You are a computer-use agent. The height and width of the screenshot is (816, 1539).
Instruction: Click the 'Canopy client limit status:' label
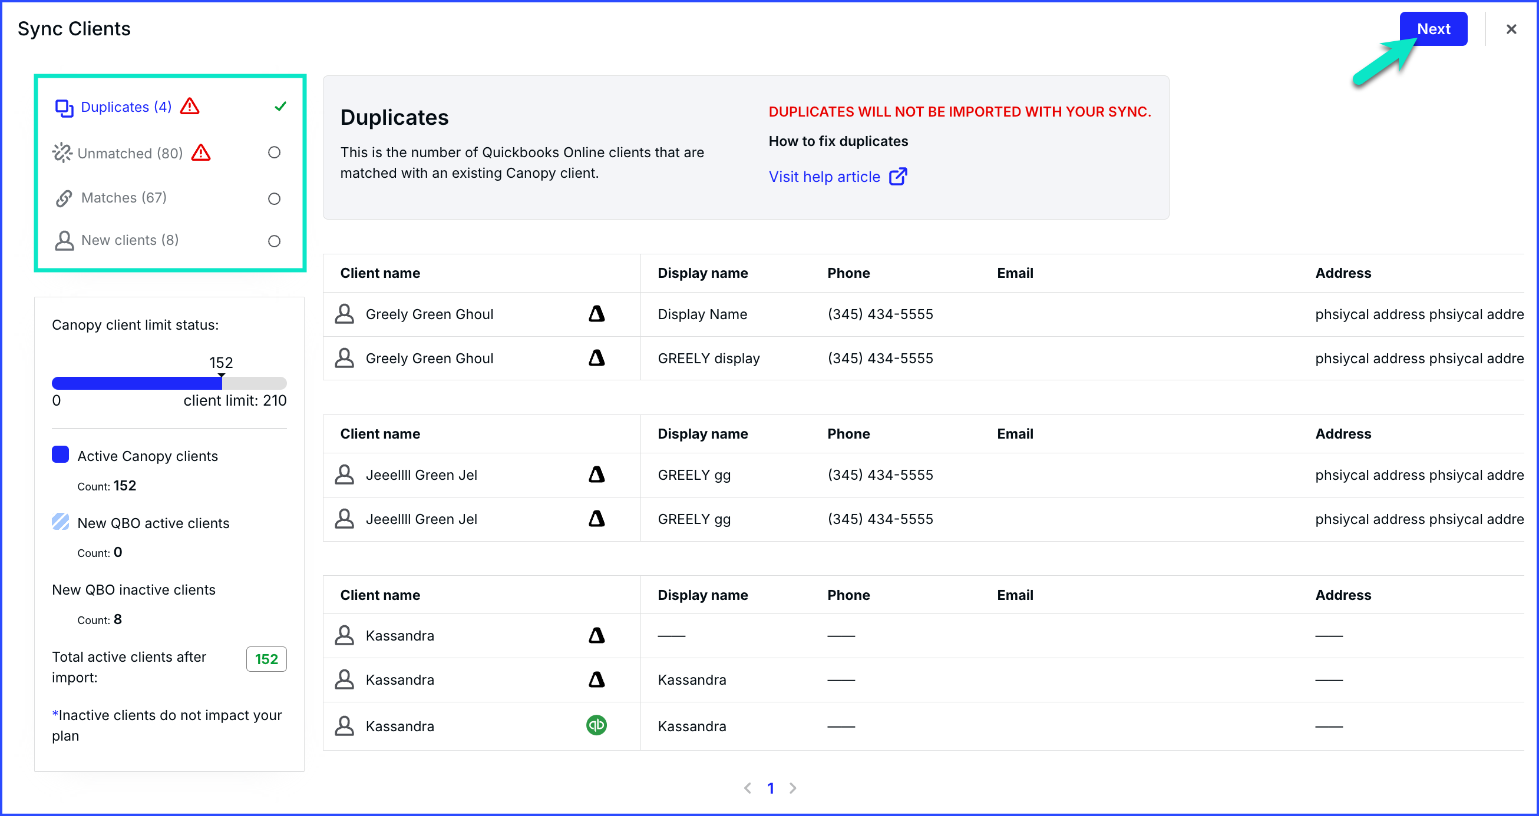point(136,326)
